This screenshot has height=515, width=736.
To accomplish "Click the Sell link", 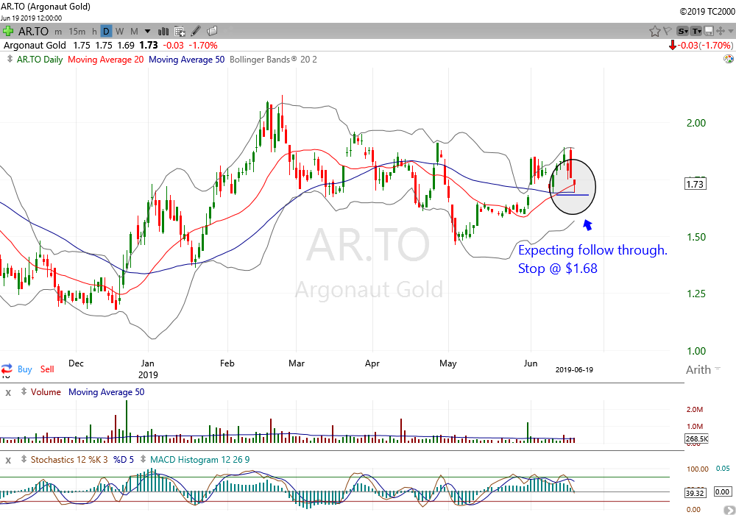I will point(47,369).
